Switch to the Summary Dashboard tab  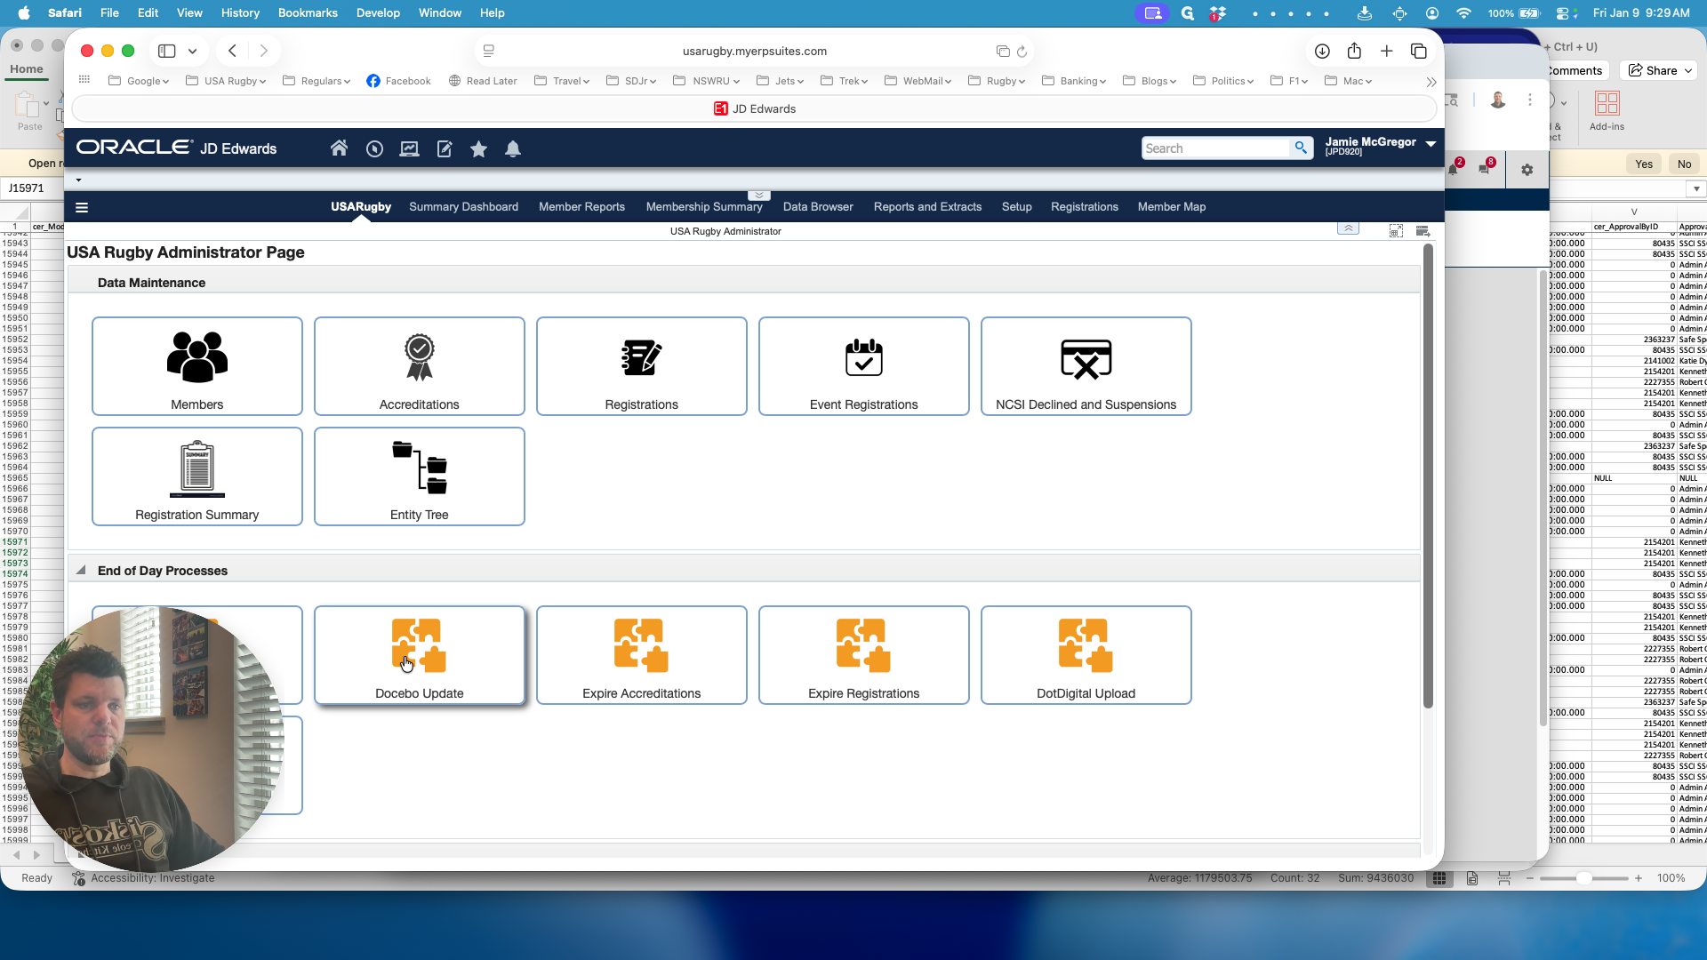(x=463, y=206)
